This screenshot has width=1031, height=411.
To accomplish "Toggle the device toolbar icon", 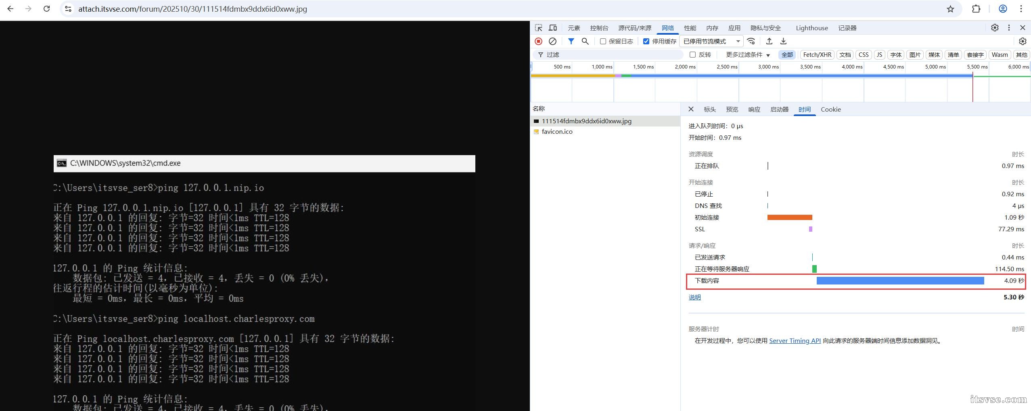I will click(x=552, y=28).
